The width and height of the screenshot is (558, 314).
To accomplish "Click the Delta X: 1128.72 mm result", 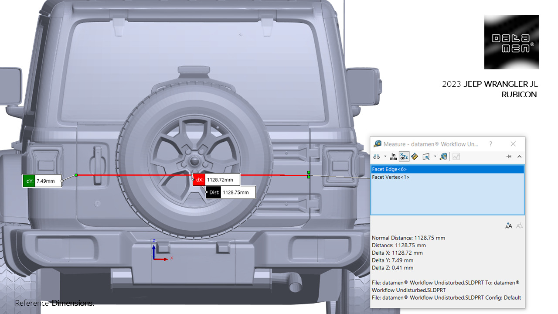I will [x=397, y=253].
